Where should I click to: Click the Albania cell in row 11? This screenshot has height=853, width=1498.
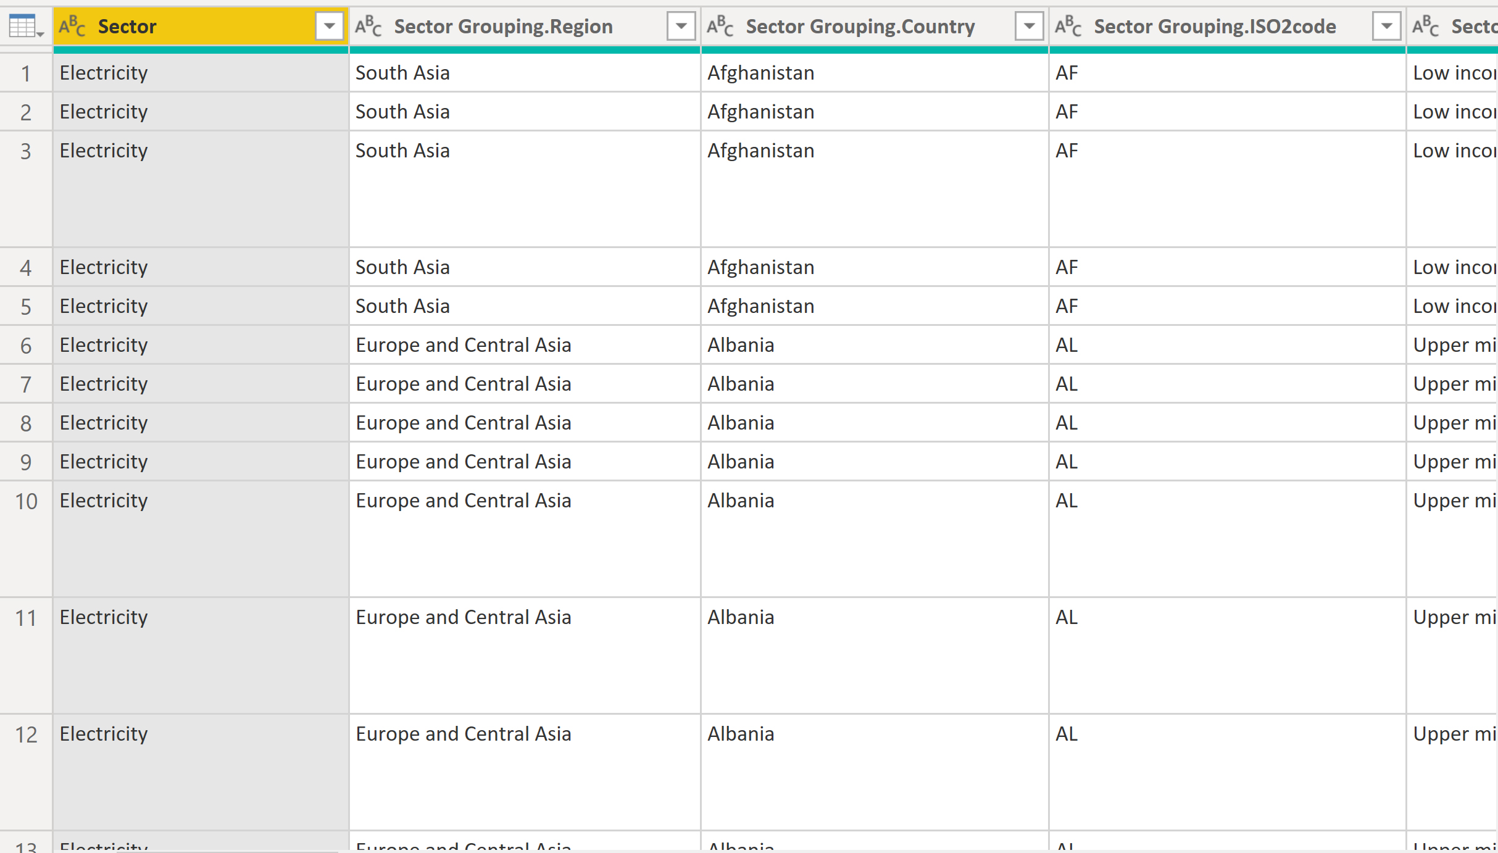pyautogui.click(x=875, y=655)
